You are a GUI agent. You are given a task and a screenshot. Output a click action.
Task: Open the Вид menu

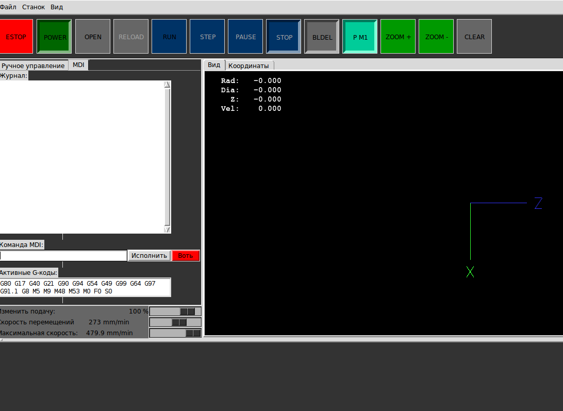(x=57, y=7)
